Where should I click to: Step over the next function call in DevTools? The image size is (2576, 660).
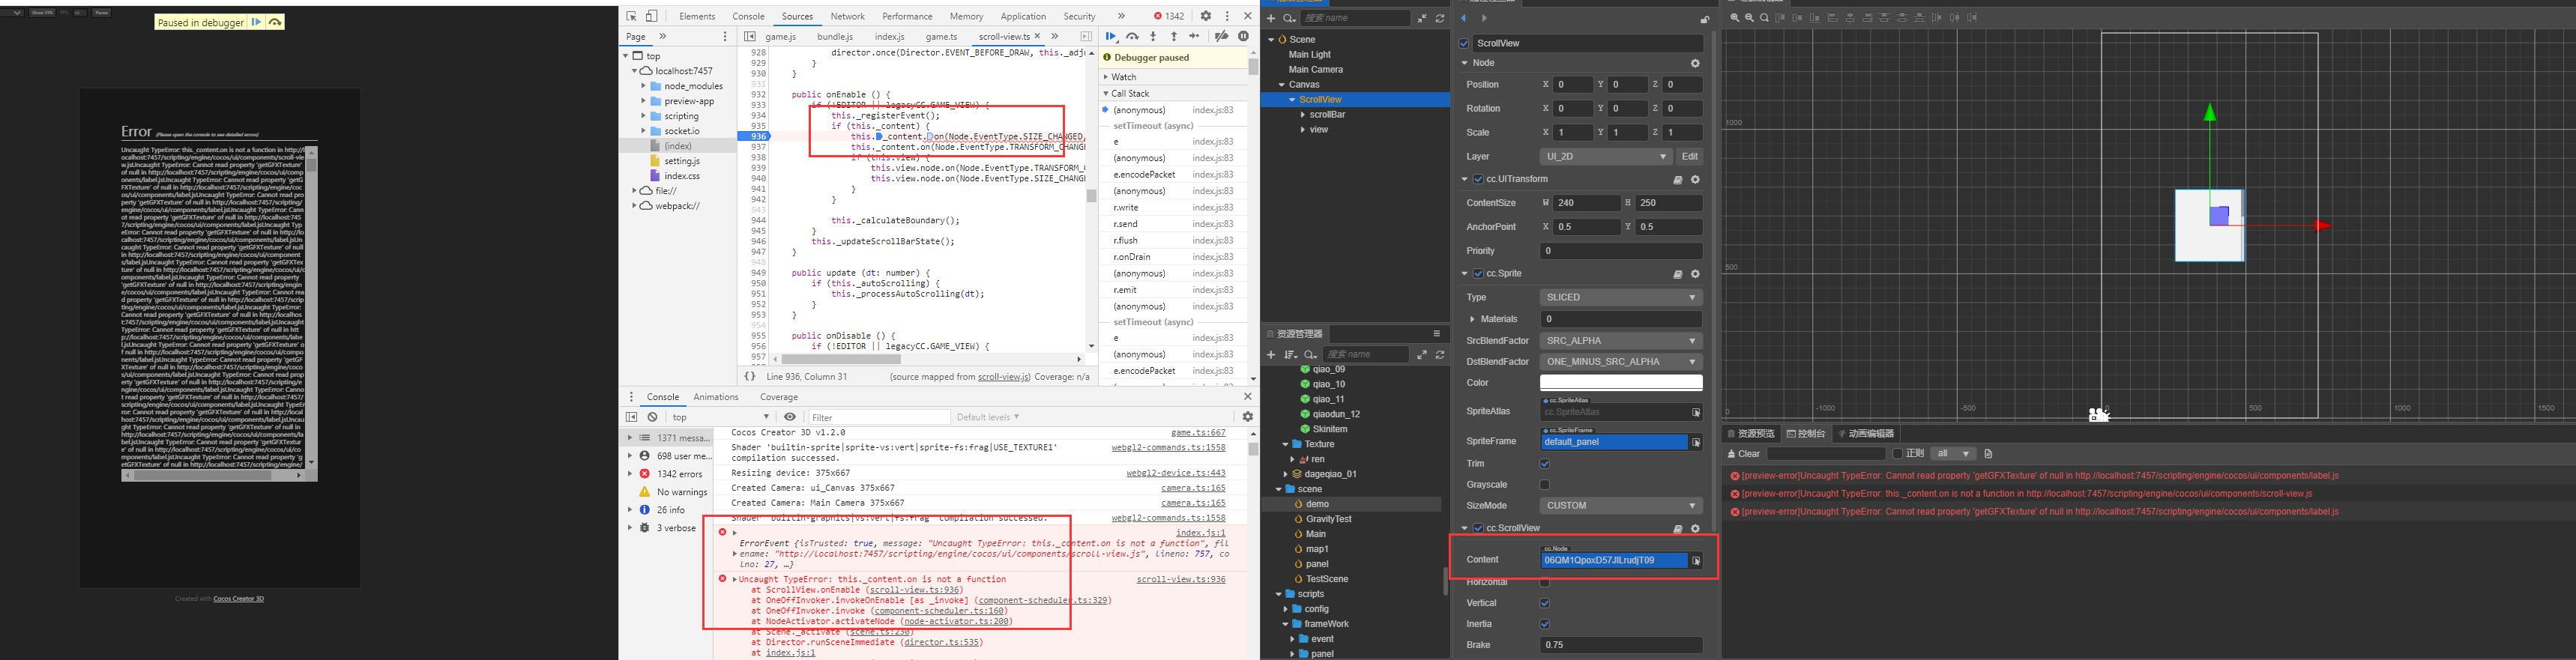point(1132,36)
